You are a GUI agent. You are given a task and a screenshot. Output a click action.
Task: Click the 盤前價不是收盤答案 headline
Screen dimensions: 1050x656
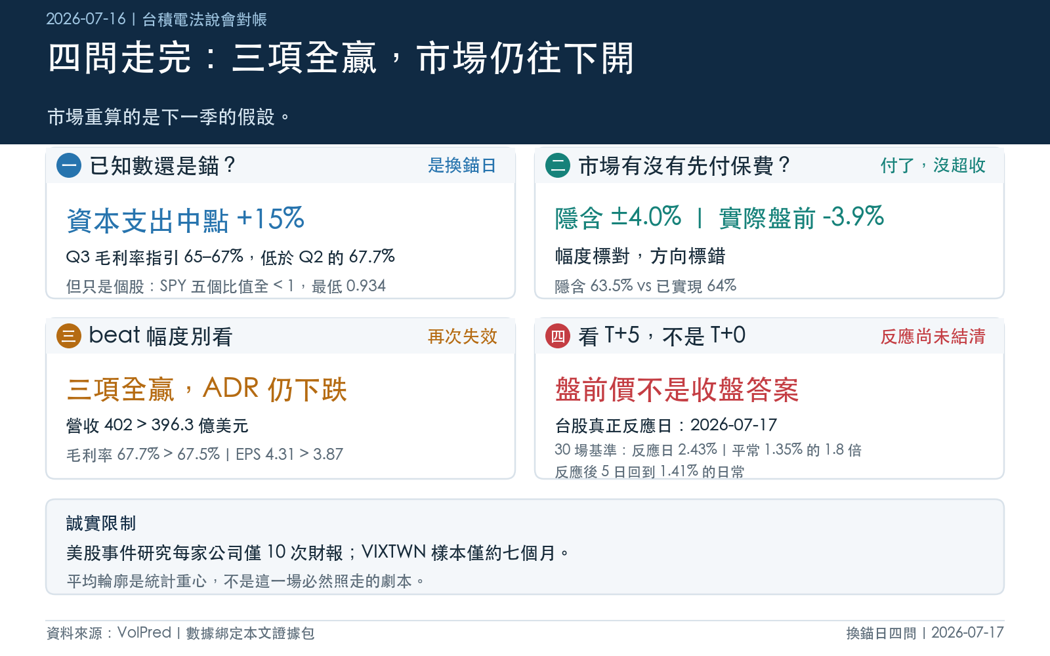click(677, 389)
